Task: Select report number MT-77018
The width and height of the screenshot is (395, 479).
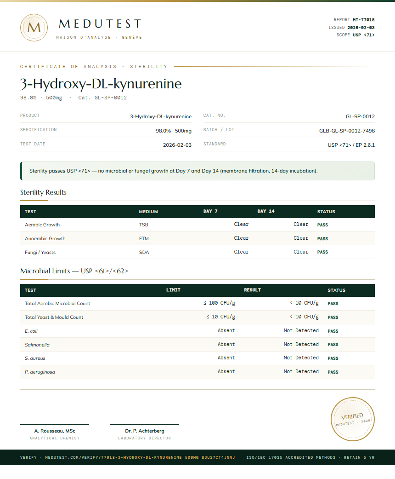Action: (364, 20)
